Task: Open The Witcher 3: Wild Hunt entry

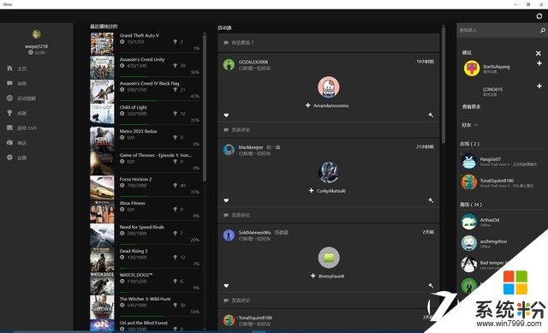Action: 145,307
